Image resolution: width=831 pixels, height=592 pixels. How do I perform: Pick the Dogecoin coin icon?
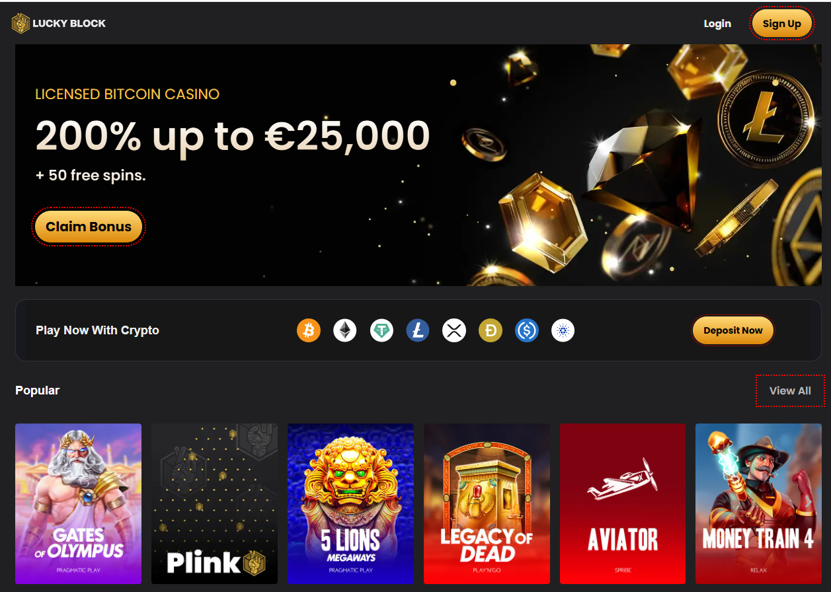pyautogui.click(x=491, y=330)
